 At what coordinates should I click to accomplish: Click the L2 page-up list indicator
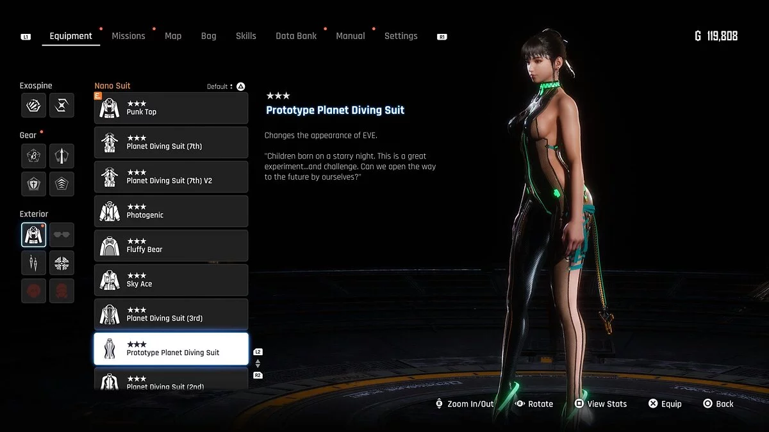tap(258, 352)
